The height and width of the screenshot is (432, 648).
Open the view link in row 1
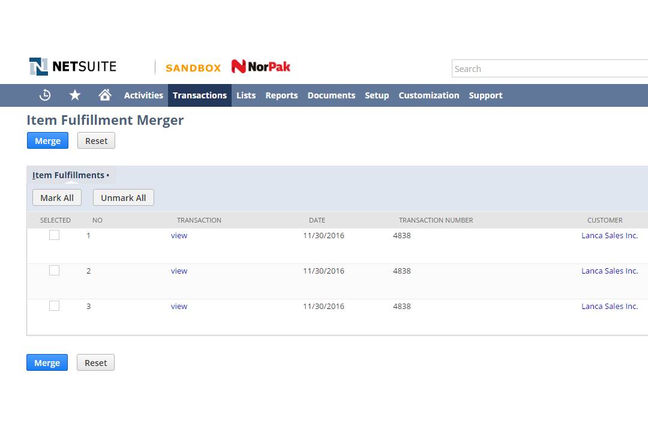click(179, 236)
